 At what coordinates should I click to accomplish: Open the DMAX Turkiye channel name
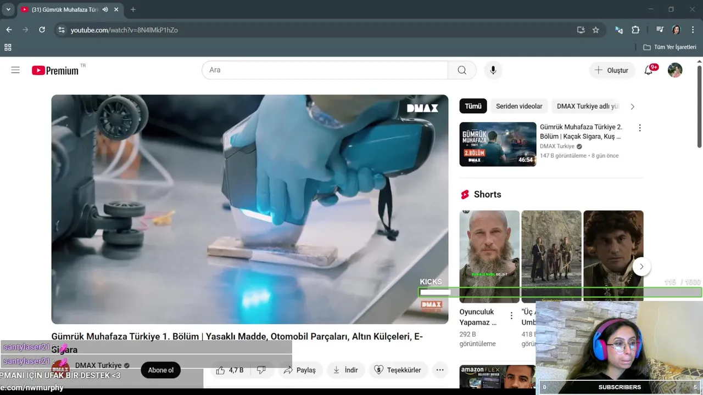[x=98, y=365]
